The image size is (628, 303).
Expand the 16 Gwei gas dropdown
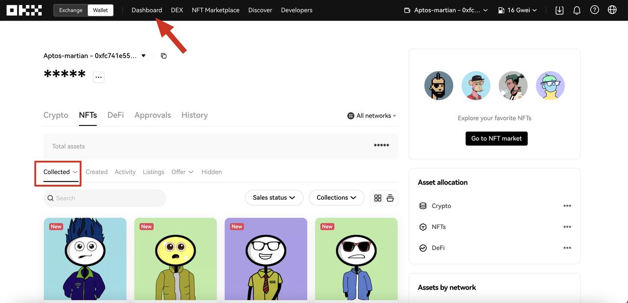click(x=518, y=10)
